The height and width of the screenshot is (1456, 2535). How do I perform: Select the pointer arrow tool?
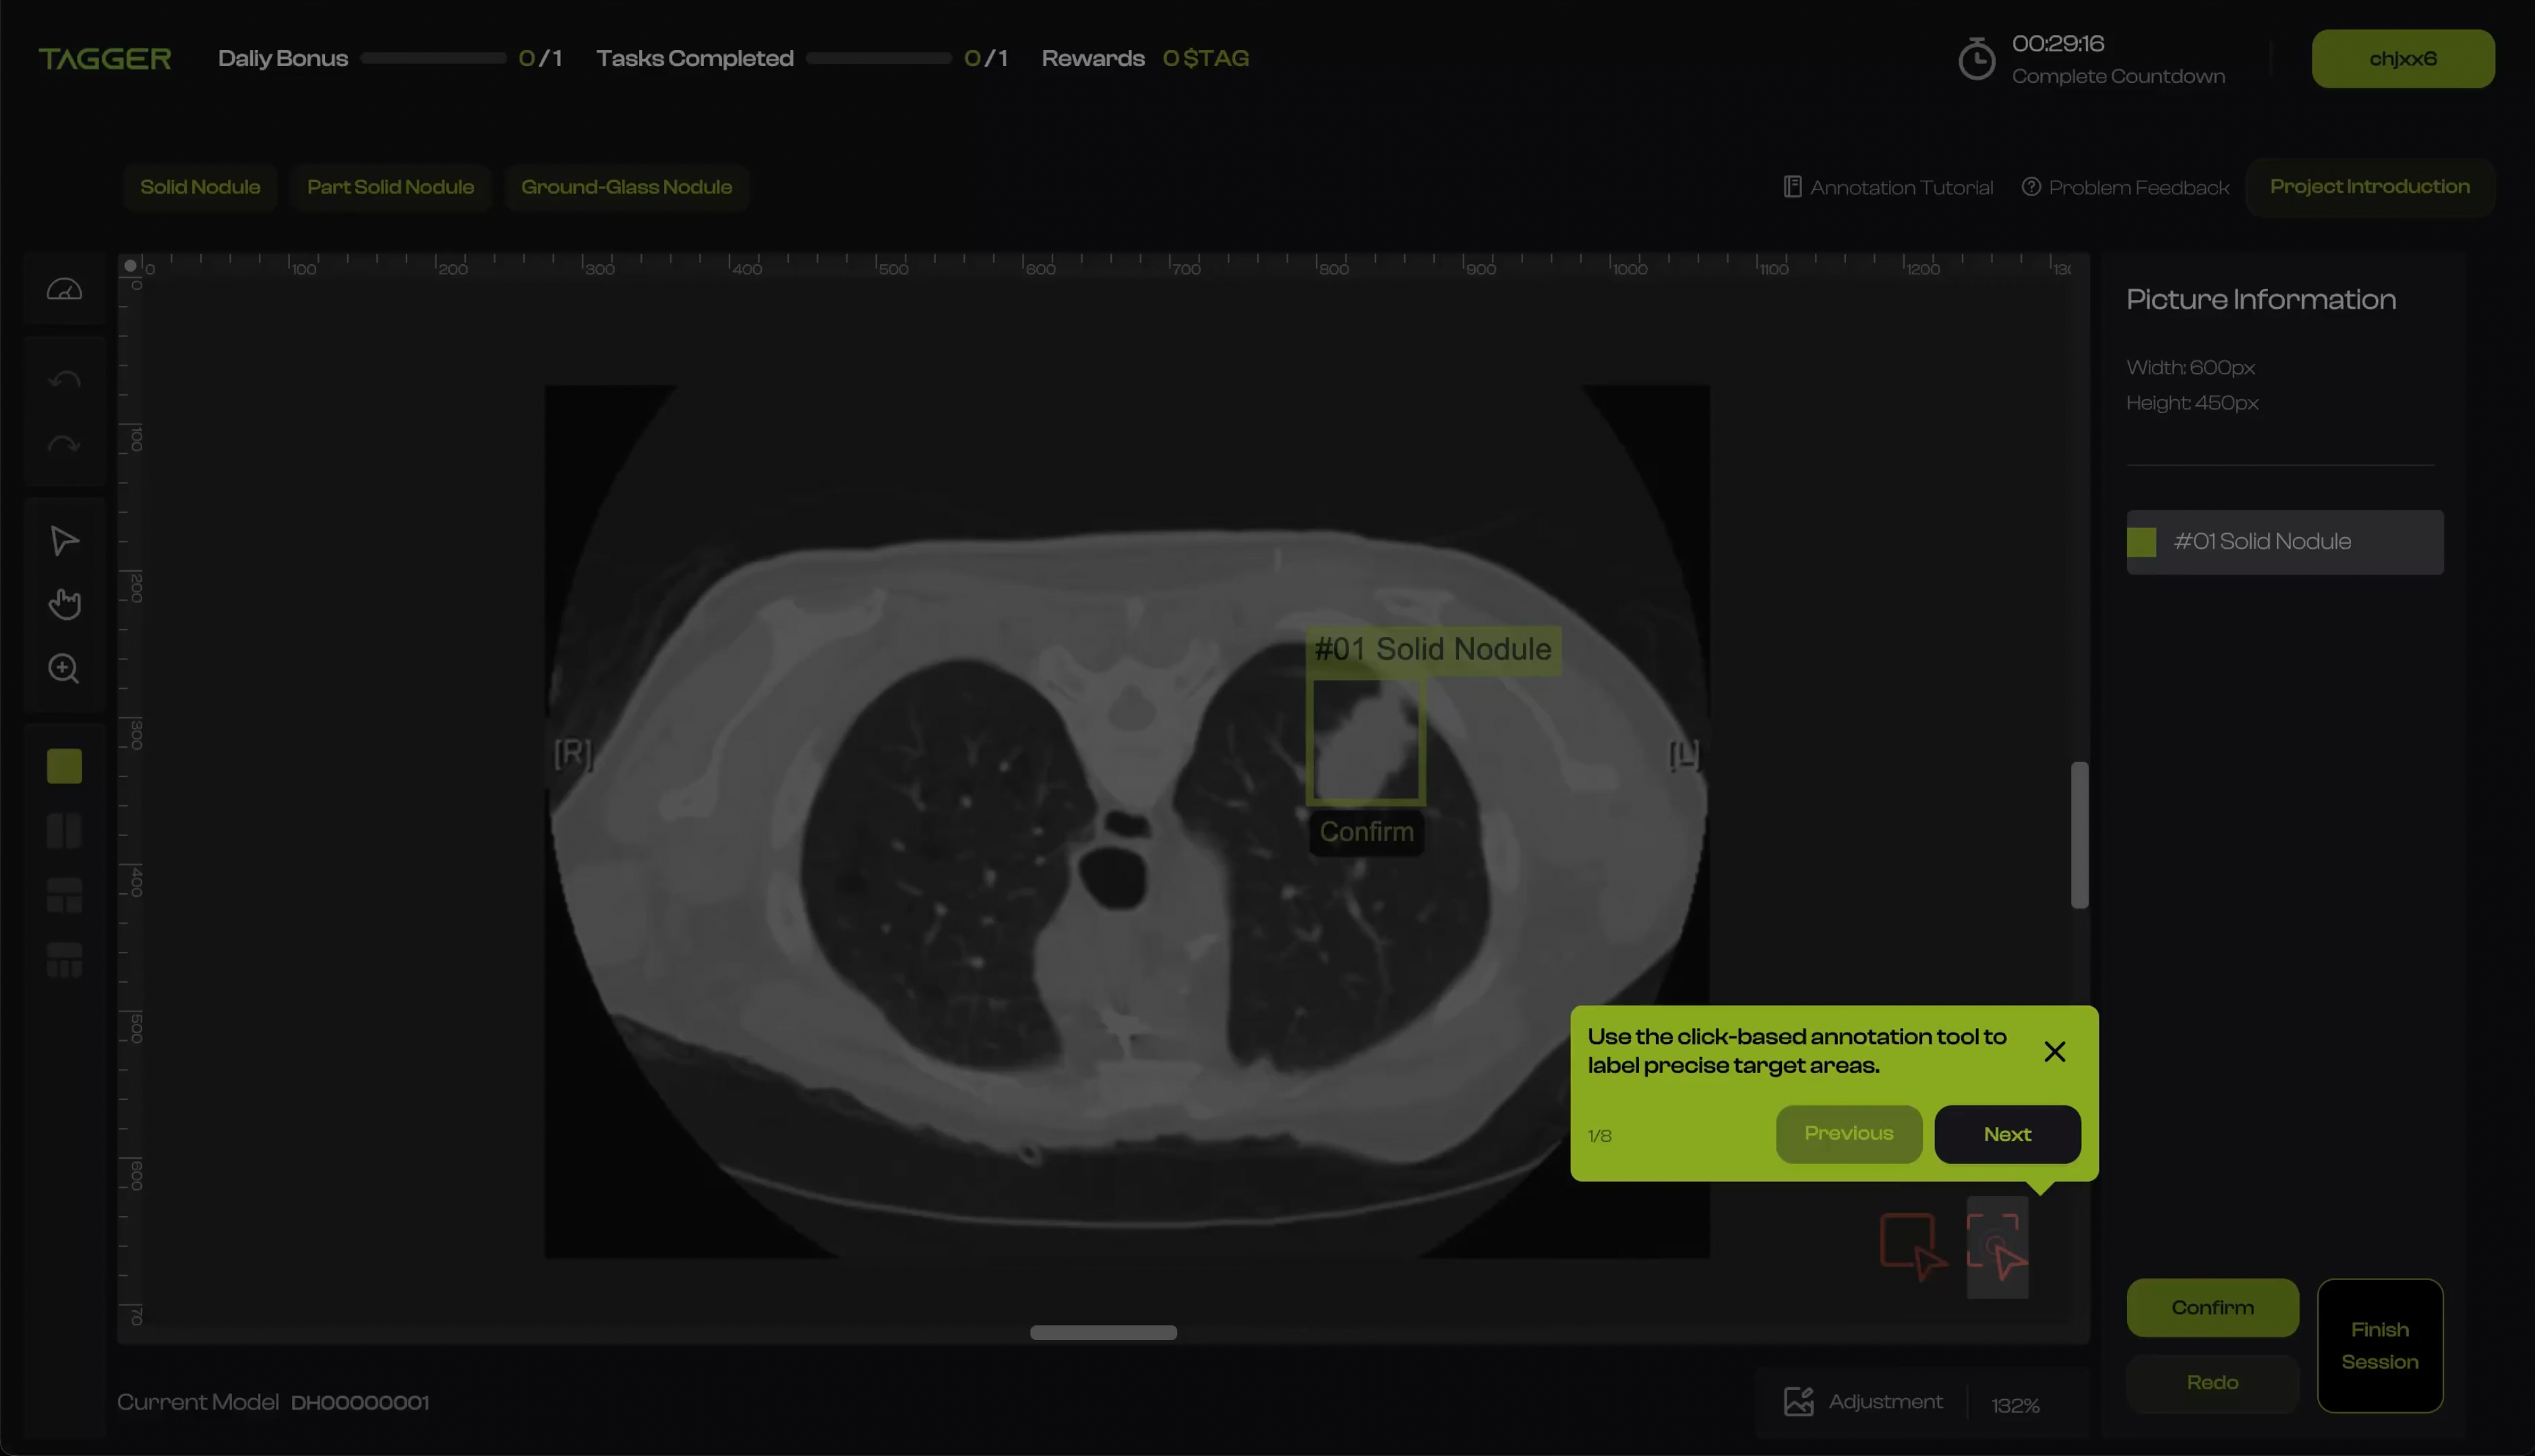64,541
